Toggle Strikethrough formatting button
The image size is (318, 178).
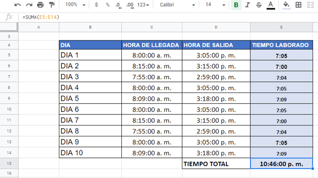coord(259,5)
